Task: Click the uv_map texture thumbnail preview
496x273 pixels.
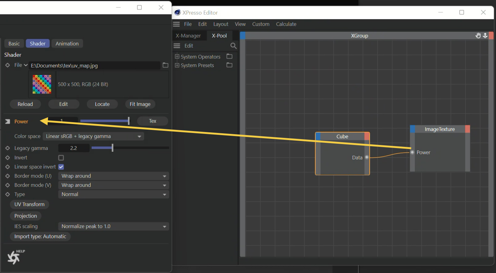Action: (x=42, y=84)
